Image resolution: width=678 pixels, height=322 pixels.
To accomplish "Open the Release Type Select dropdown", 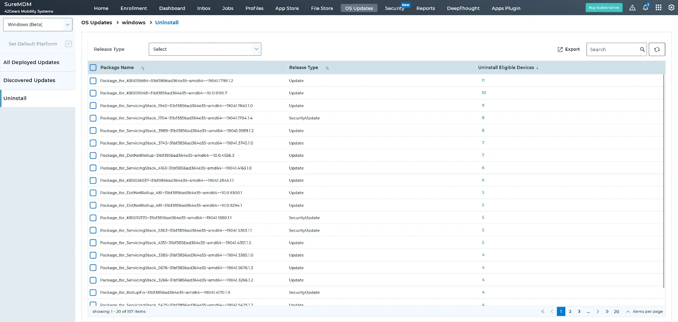I will click(205, 49).
